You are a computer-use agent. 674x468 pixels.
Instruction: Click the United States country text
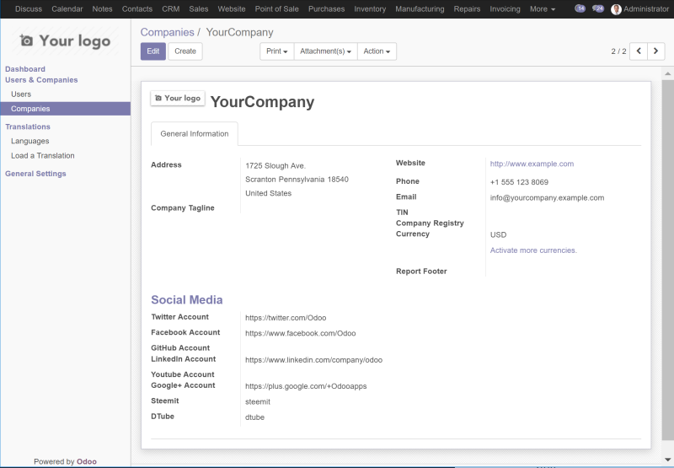(x=268, y=194)
